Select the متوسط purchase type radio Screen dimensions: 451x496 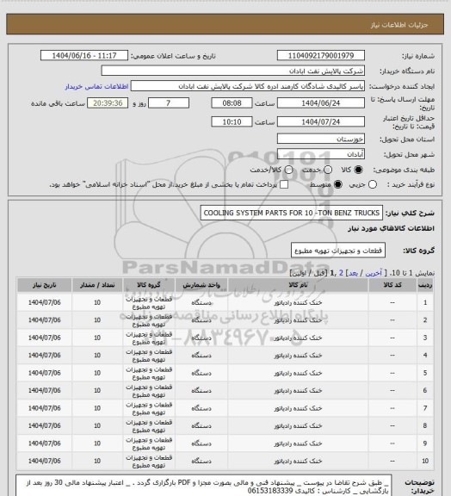tap(337, 184)
